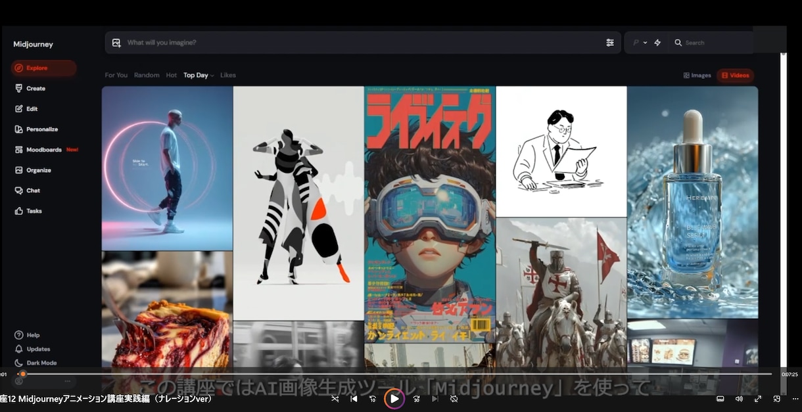This screenshot has width=802, height=412.
Task: Switch to the Hot tab
Action: (172, 75)
